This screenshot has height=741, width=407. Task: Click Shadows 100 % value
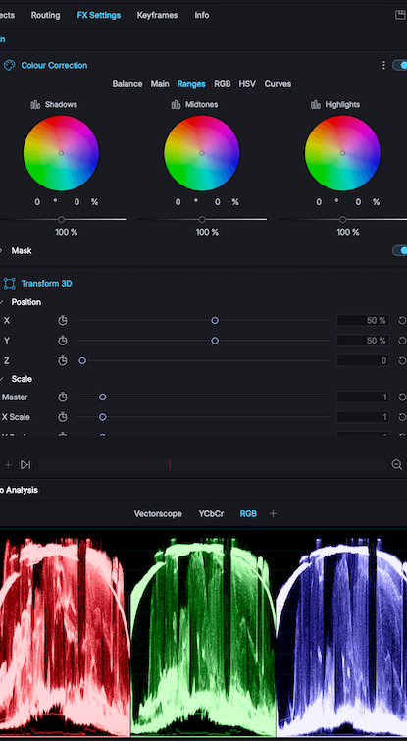tap(66, 232)
